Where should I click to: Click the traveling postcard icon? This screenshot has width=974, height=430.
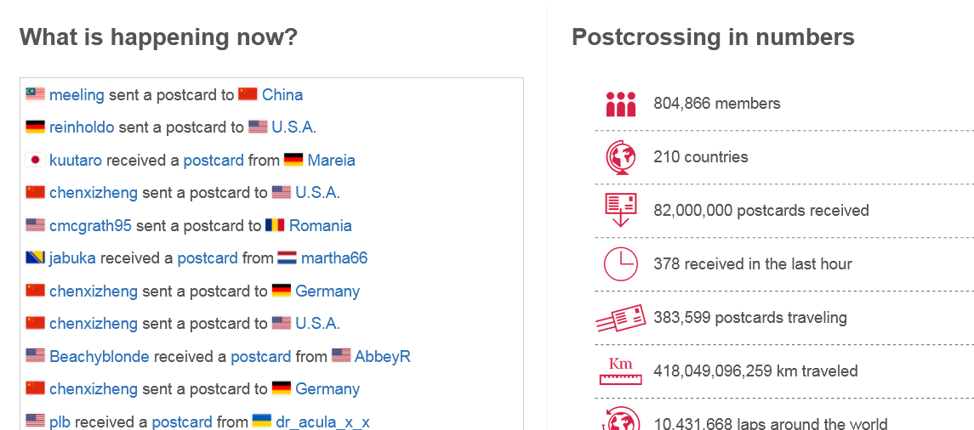coord(620,318)
